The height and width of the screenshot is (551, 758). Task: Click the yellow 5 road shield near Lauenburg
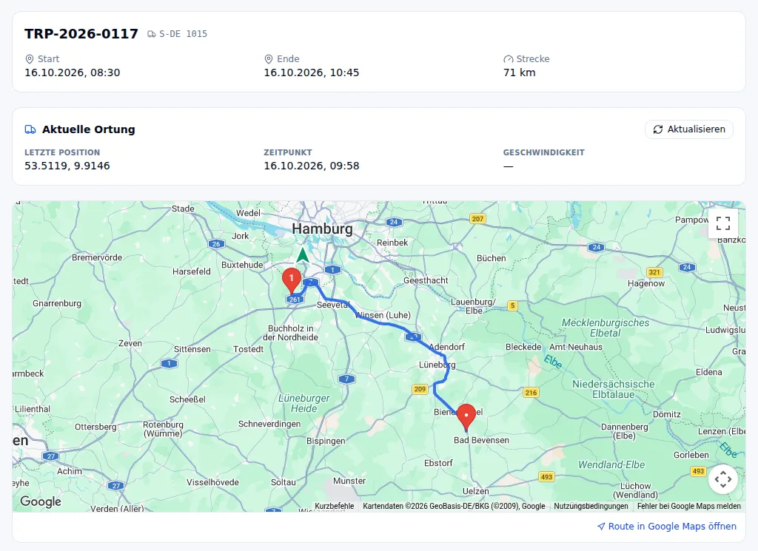pos(512,305)
